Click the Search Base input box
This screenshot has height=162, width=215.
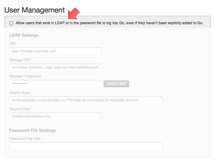86,100
